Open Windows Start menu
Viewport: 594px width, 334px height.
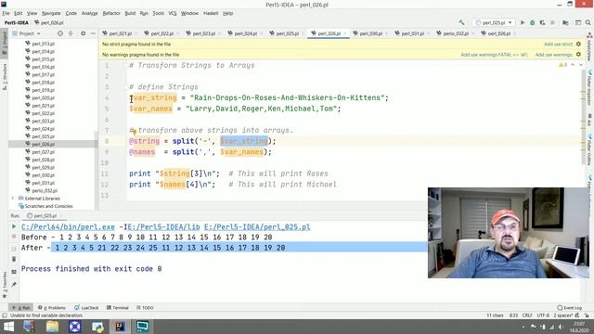pos(8,327)
